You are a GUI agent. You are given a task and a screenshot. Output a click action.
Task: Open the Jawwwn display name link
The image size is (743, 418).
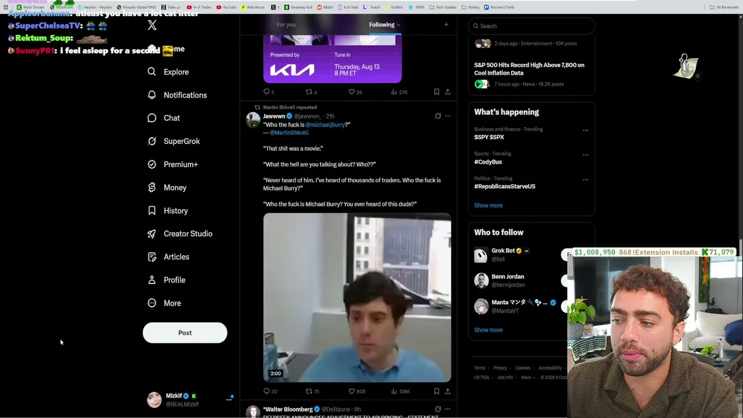click(274, 116)
